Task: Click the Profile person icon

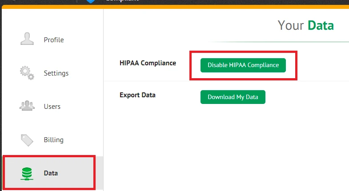Action: [27, 39]
